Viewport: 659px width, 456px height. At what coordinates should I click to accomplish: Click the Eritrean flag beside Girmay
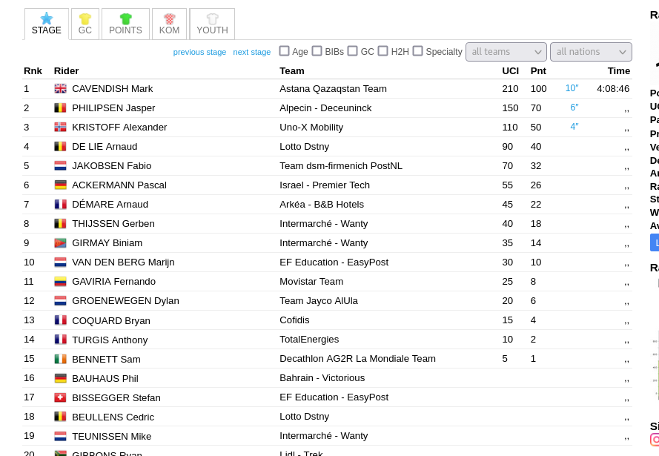click(61, 243)
